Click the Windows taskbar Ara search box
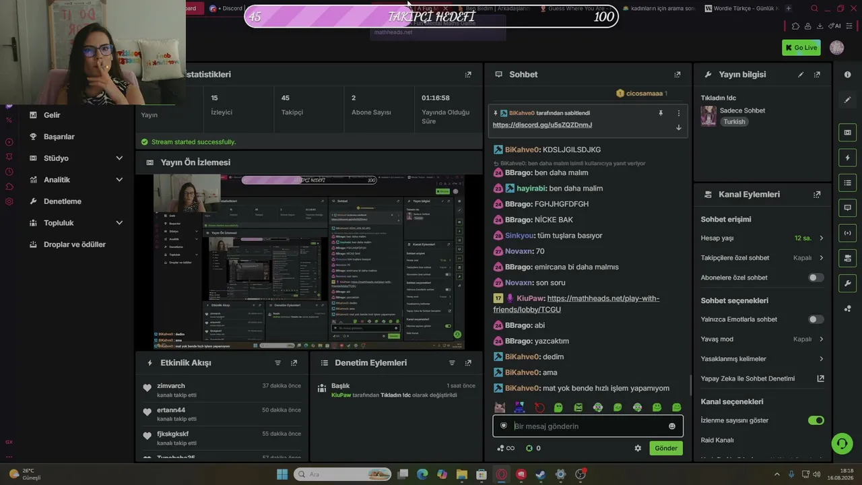Screen dimensions: 862x485 pos(343,474)
